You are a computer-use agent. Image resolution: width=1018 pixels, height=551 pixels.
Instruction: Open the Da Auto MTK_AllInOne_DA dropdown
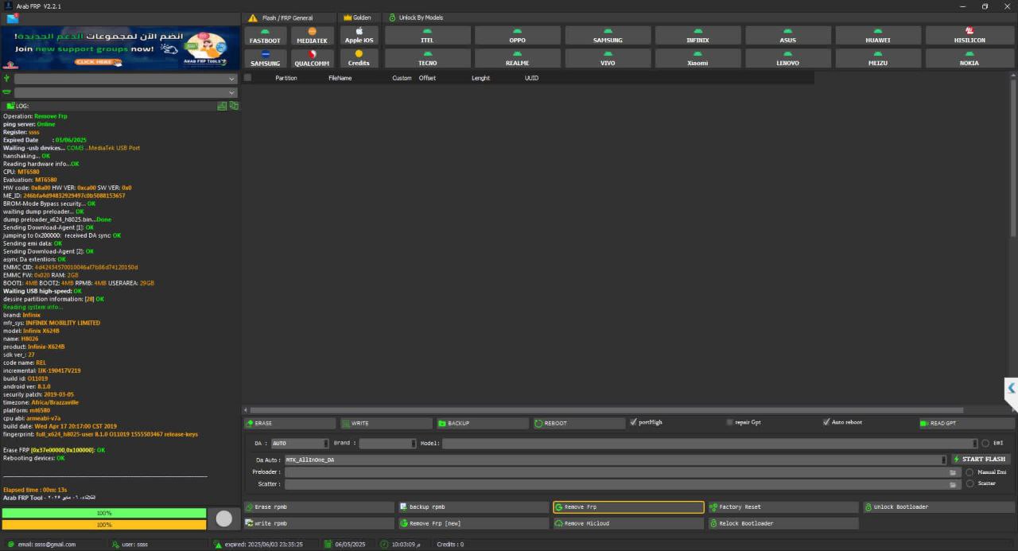[x=616, y=460]
